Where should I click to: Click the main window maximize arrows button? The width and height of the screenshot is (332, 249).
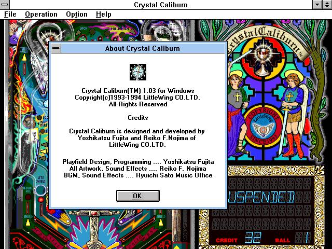pos(327,5)
